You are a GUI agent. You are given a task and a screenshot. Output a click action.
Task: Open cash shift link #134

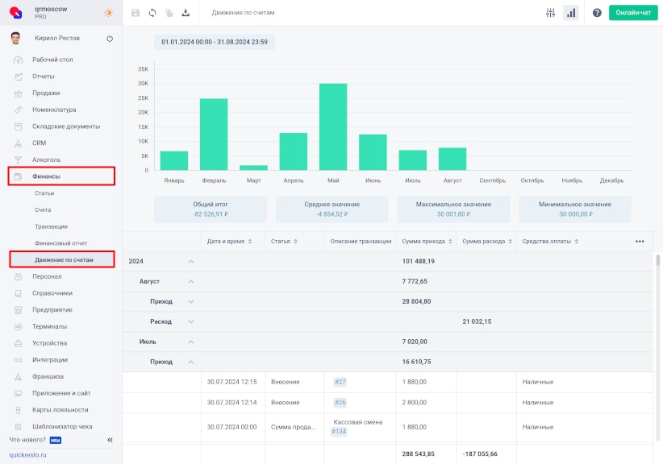tap(339, 432)
